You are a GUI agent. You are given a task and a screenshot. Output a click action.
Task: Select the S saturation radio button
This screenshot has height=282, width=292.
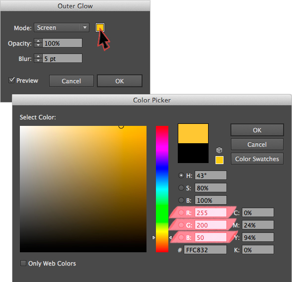click(x=181, y=188)
